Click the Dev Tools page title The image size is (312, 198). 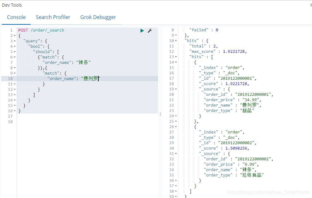[12, 5]
